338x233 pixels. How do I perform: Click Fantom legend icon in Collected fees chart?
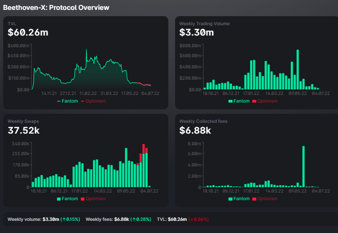click(230, 199)
